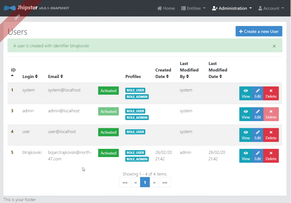This screenshot has height=203, width=291.
Task: Sort table by Email column
Action: pyautogui.click(x=55, y=77)
